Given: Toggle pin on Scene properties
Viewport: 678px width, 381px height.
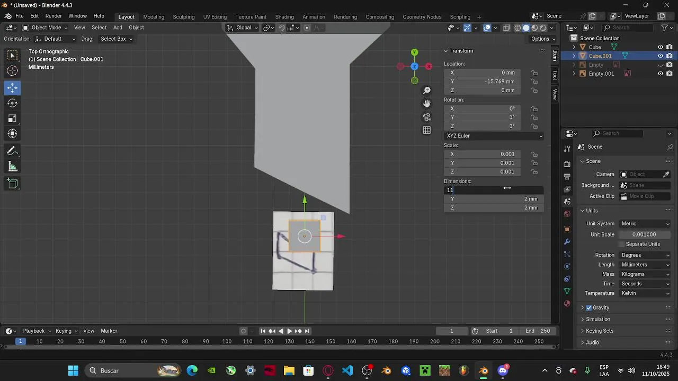Looking at the screenshot, I should point(670,147).
